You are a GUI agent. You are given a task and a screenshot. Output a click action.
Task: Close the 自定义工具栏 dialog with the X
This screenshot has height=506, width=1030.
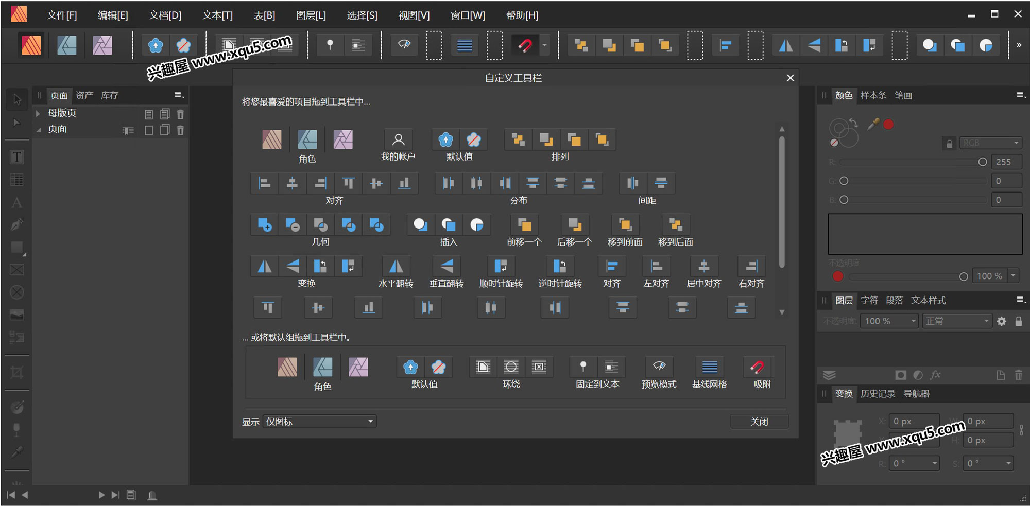tap(790, 78)
